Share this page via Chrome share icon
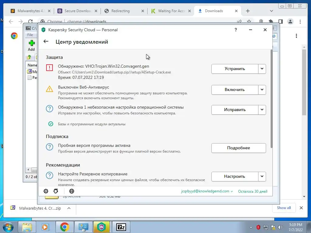Screen dimensions: 311x233 coord(239,22)
